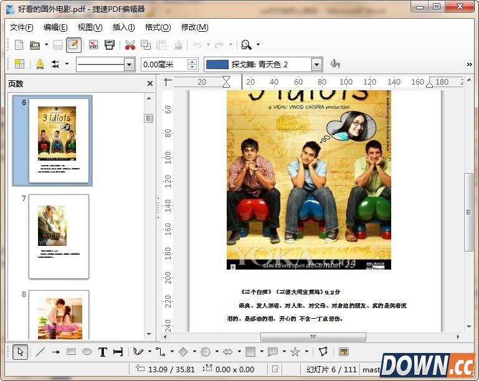Expand the redo history dropdown arrow

(x=230, y=45)
